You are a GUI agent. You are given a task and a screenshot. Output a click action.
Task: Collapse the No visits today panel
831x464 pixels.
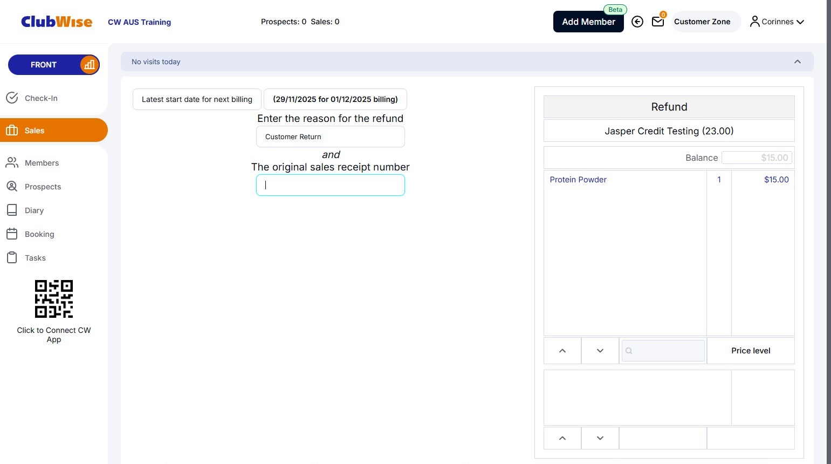[798, 62]
